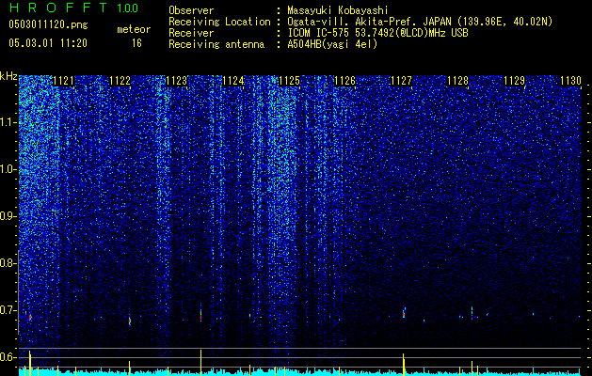Click the 1125 time marker

(x=289, y=81)
